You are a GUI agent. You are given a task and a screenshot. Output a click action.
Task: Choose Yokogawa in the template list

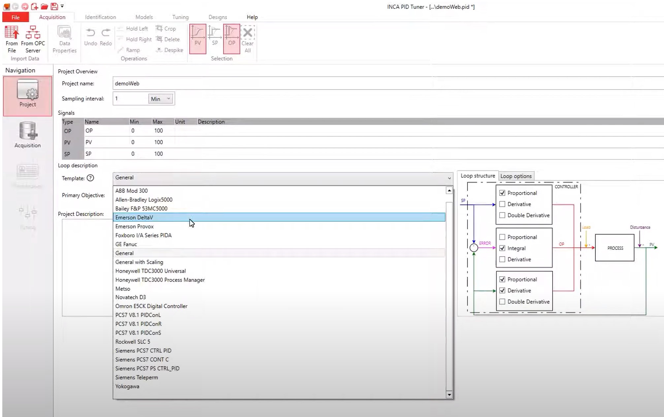click(x=127, y=386)
